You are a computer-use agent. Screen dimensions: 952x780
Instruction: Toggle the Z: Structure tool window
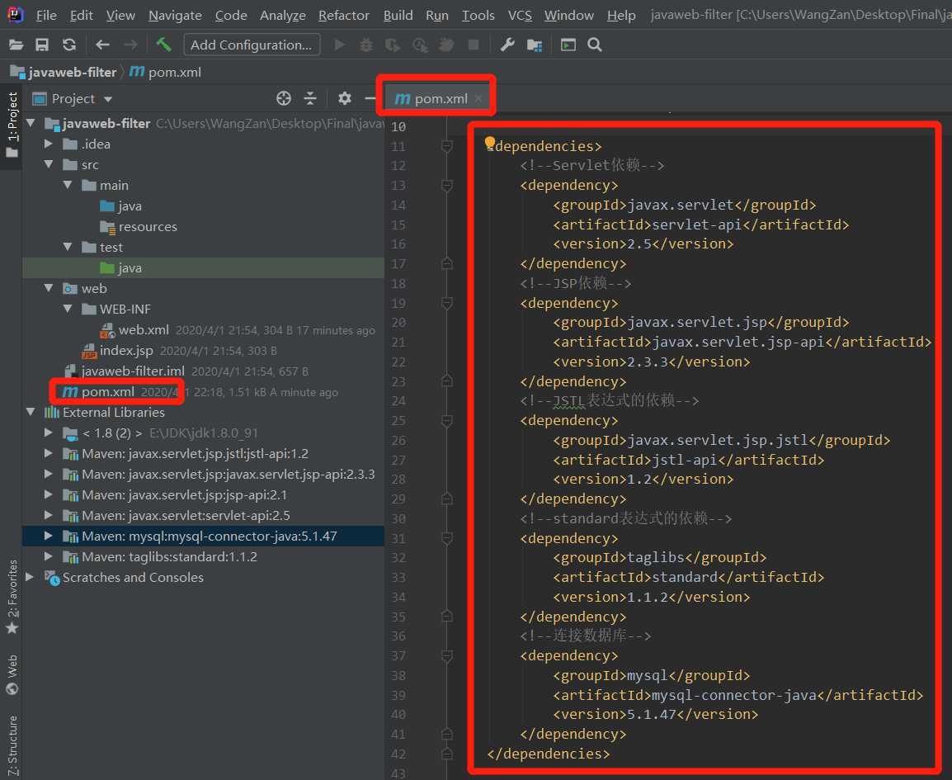[x=12, y=746]
